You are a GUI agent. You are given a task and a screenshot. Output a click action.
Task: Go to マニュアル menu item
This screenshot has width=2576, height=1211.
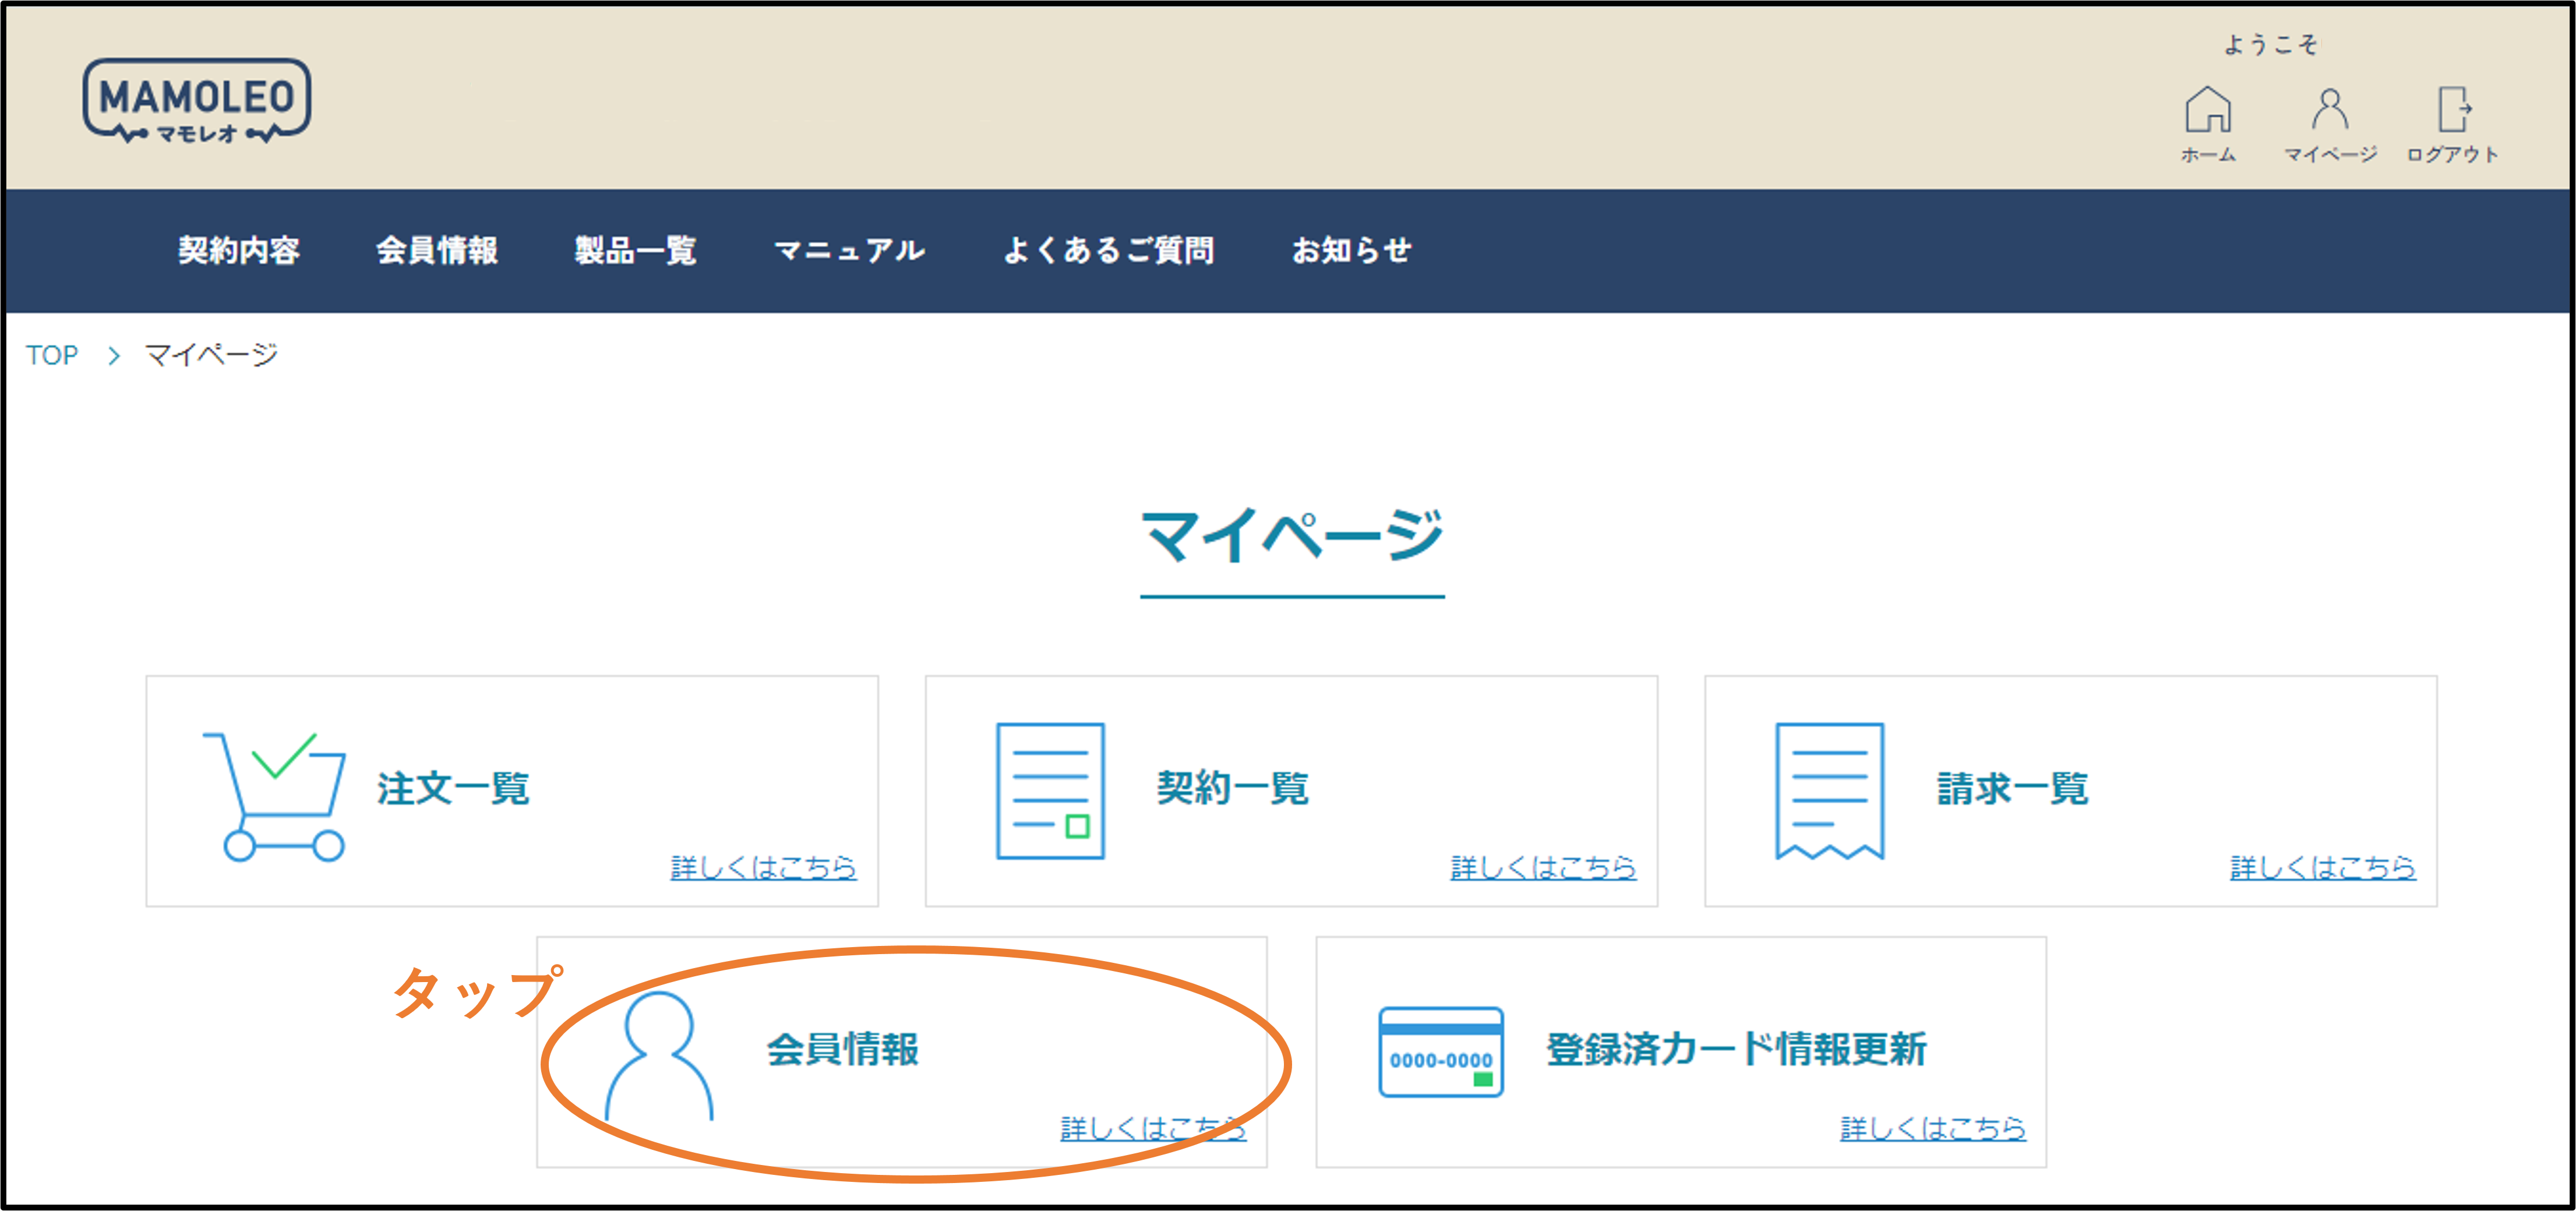point(849,250)
